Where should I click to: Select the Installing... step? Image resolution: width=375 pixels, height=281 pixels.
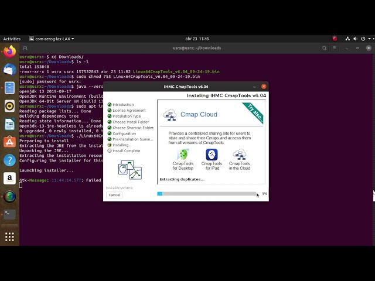[x=120, y=145]
